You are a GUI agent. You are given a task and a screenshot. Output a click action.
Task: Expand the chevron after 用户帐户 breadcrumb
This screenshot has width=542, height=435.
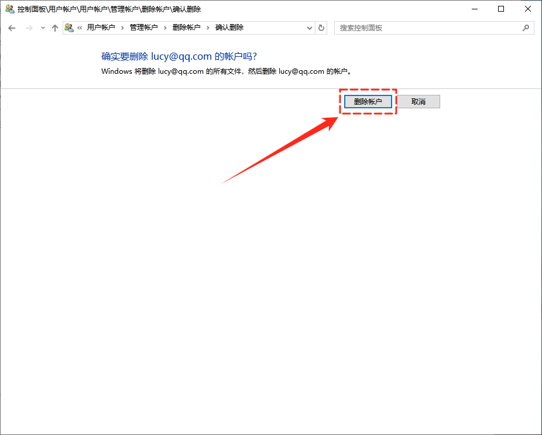(122, 28)
